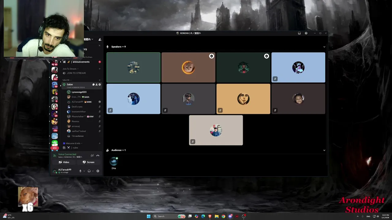The width and height of the screenshot is (392, 220).
Task: Collapse the SALON category
Action: tap(67, 80)
